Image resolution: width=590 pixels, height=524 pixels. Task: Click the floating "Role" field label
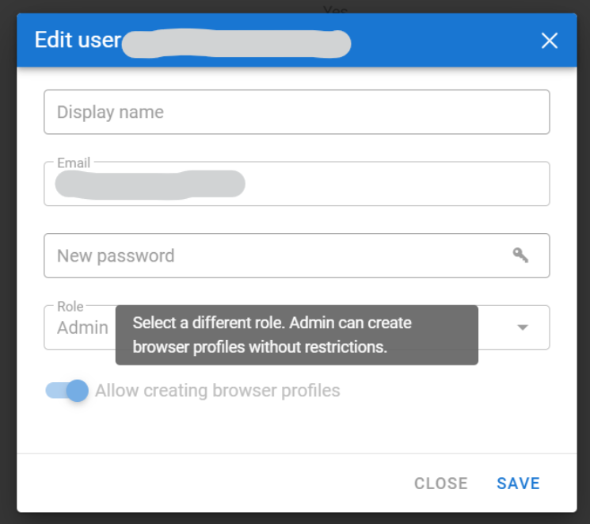(x=70, y=306)
